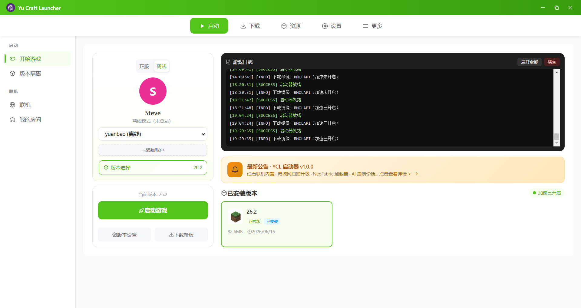581x308 pixels.
Task: Open 联机 globe item in sidebar
Action: point(38,105)
